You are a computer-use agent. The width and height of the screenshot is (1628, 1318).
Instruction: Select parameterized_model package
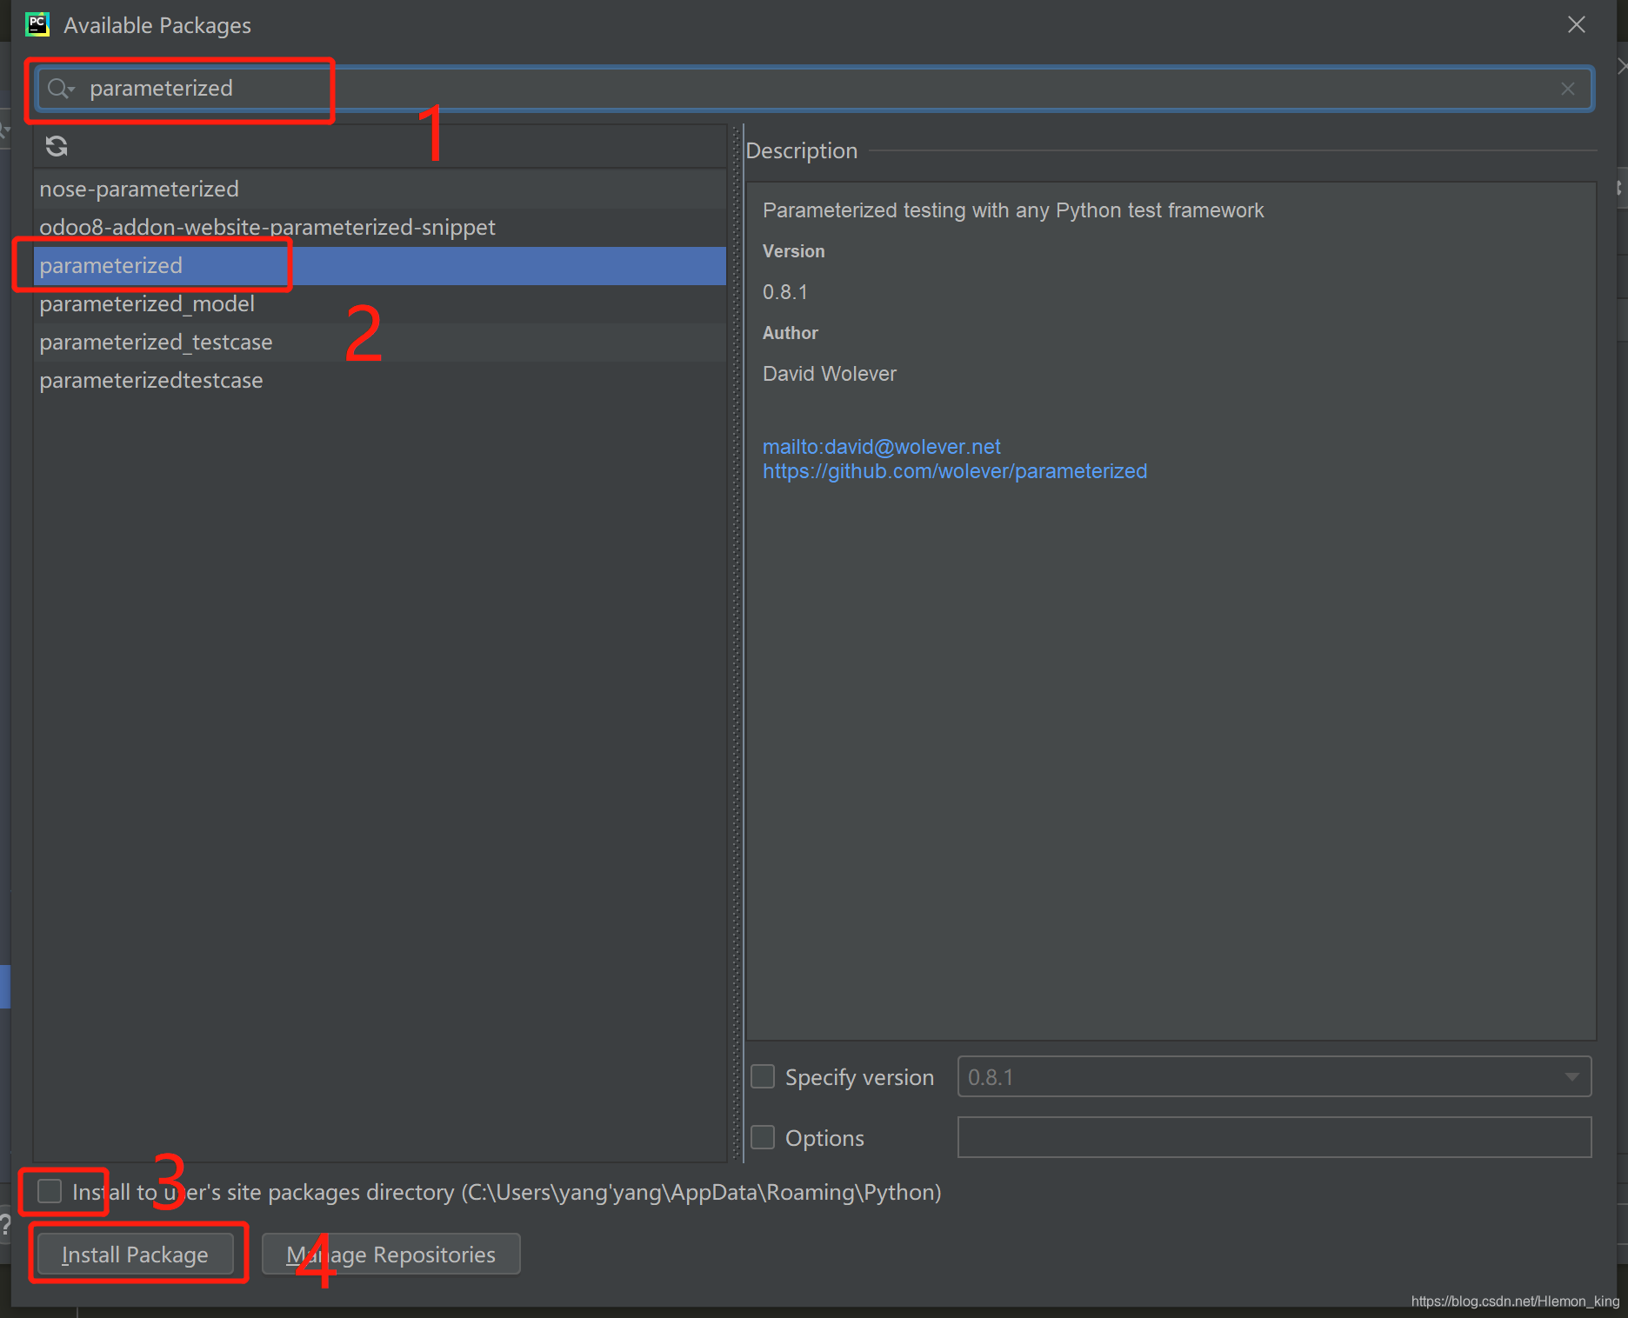coord(380,303)
